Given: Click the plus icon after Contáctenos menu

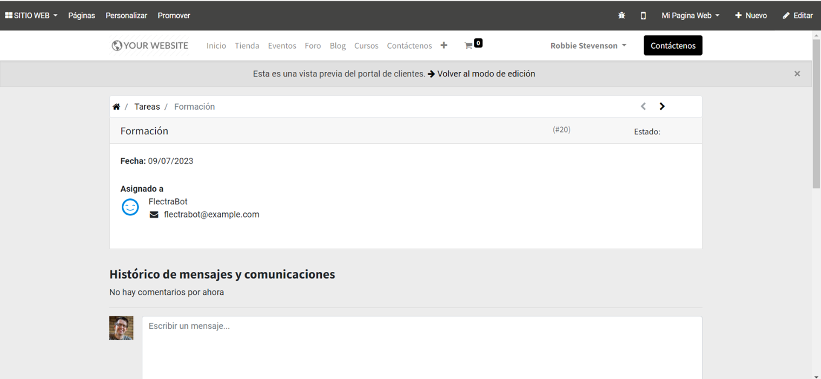Looking at the screenshot, I should click(x=443, y=45).
